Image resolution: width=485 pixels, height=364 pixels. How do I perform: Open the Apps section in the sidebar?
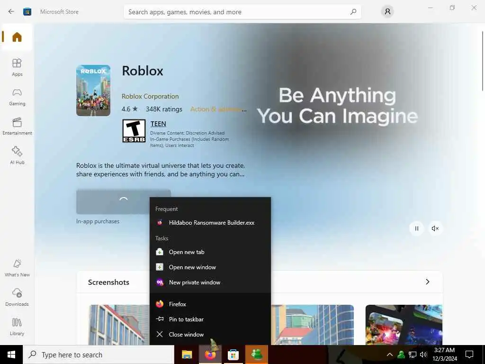(x=17, y=67)
